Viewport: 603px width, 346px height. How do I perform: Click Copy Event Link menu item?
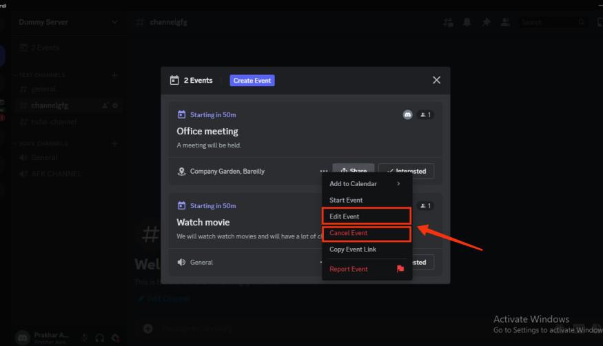[367, 249]
